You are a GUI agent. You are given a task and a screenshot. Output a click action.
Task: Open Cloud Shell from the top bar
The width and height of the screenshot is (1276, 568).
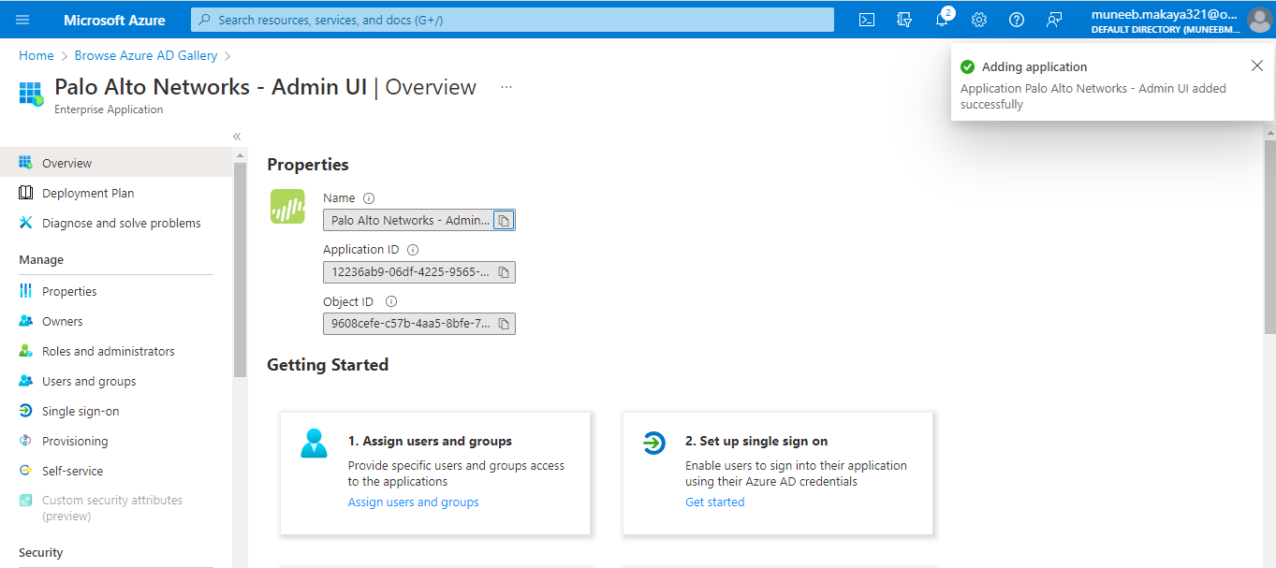pyautogui.click(x=866, y=19)
